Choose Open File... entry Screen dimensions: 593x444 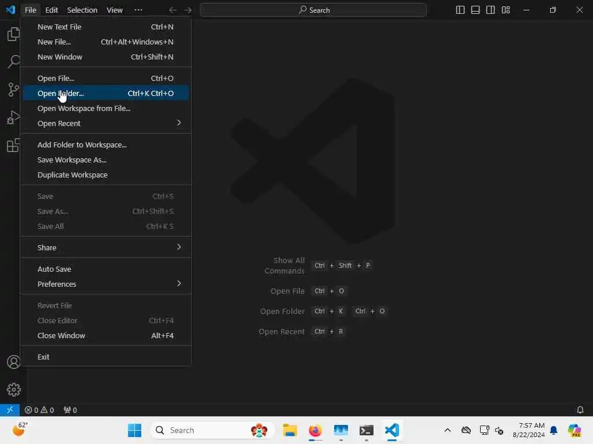pyautogui.click(x=105, y=78)
